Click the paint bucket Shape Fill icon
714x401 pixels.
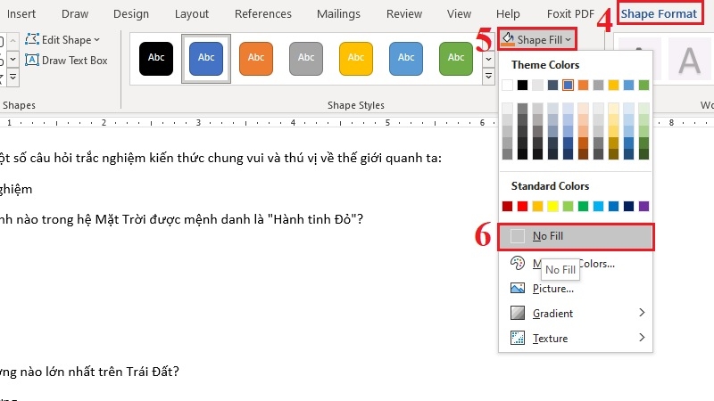[508, 39]
